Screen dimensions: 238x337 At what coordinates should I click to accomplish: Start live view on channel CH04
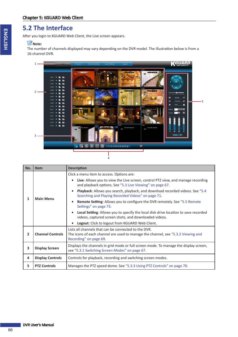point(56,87)
